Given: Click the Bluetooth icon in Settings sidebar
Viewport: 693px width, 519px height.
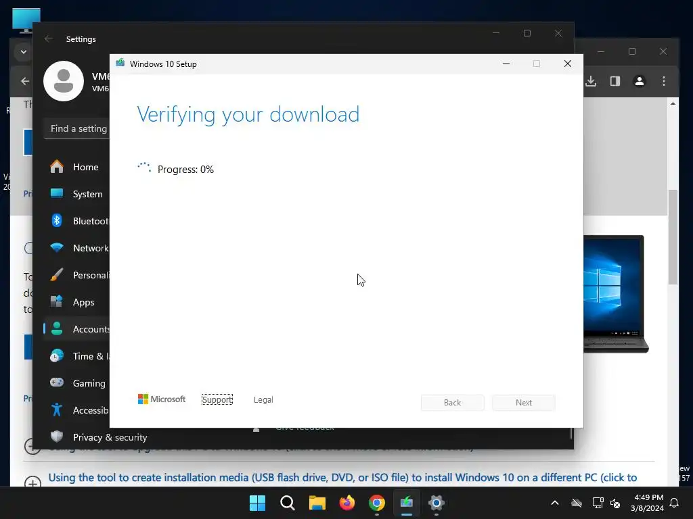Looking at the screenshot, I should (x=57, y=220).
